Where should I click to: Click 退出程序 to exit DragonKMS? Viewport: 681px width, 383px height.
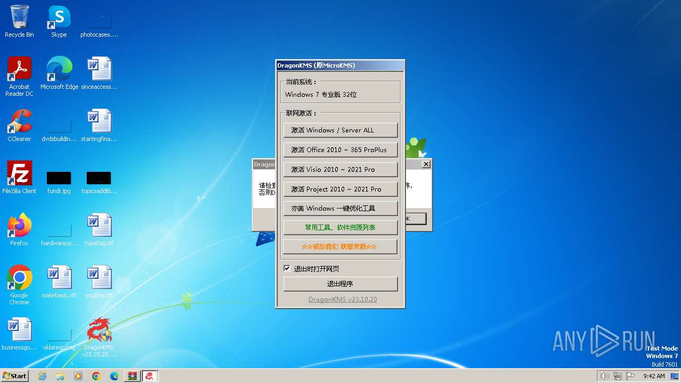pyautogui.click(x=340, y=284)
